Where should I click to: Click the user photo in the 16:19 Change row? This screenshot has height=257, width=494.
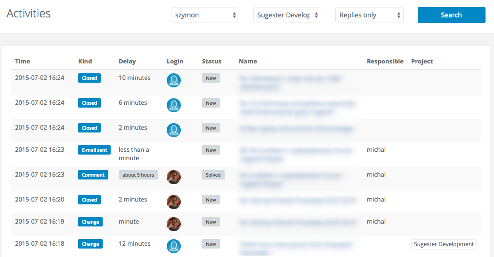click(x=174, y=224)
